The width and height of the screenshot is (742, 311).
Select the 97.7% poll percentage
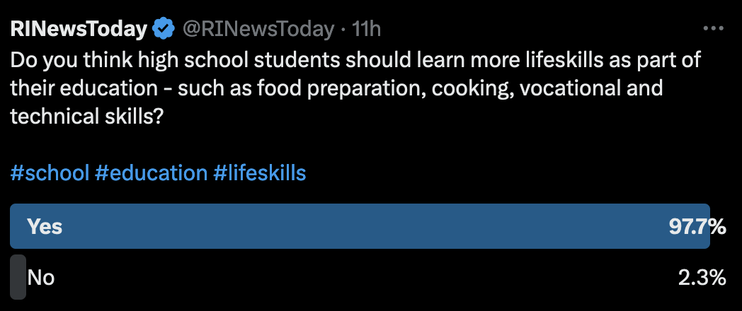pyautogui.click(x=697, y=227)
